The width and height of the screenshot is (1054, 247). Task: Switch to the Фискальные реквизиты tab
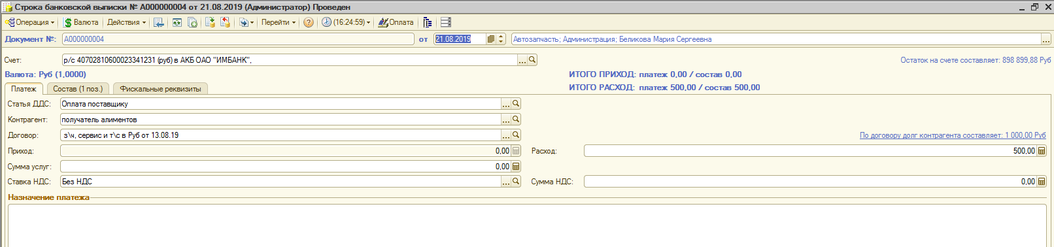[160, 89]
